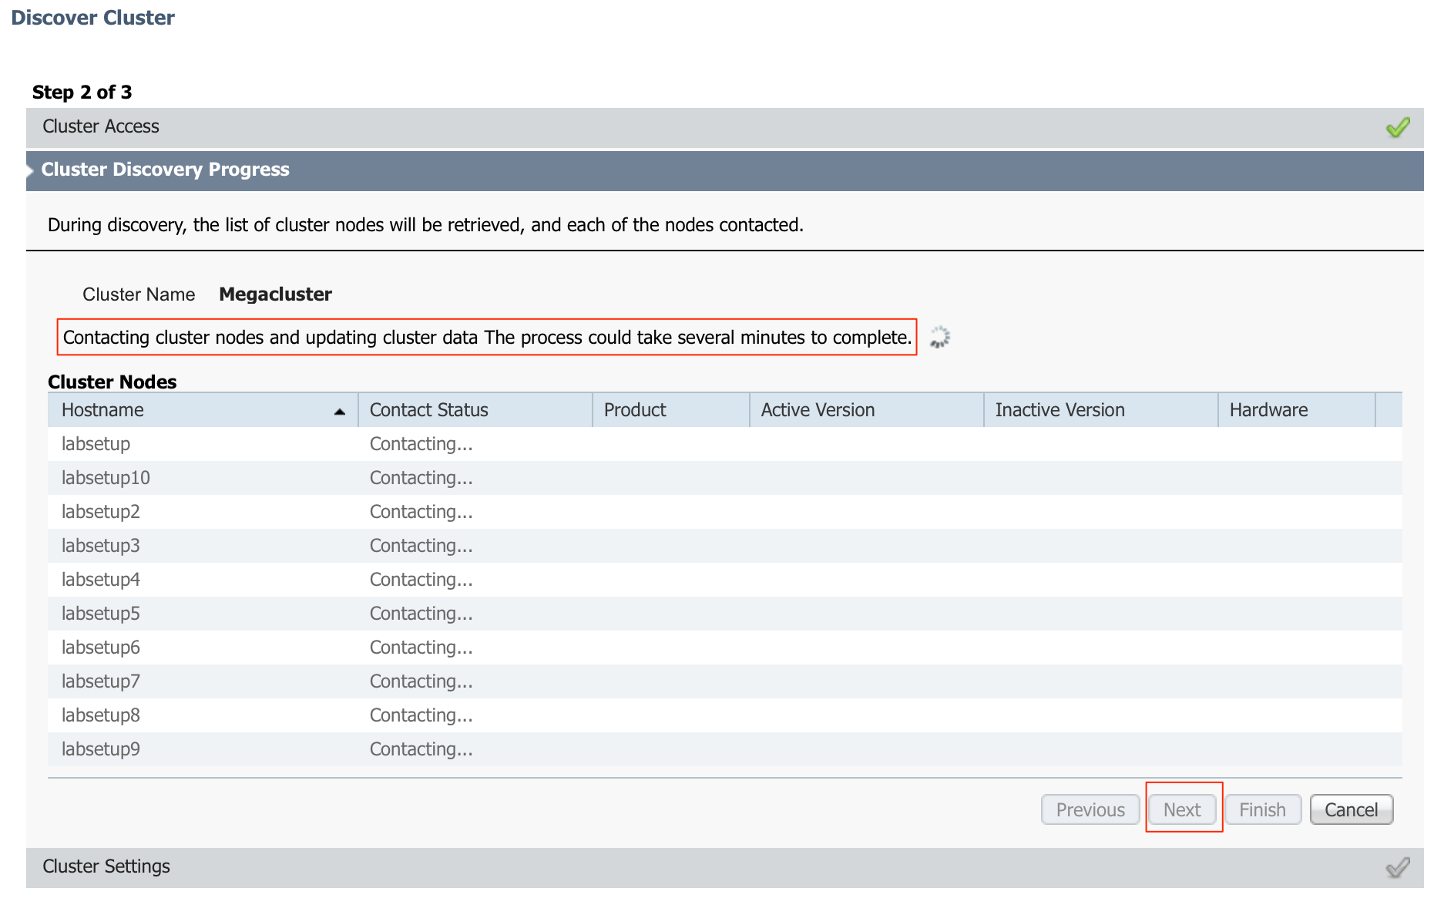Click the loading spinner icon
The height and width of the screenshot is (905, 1444).
click(939, 337)
